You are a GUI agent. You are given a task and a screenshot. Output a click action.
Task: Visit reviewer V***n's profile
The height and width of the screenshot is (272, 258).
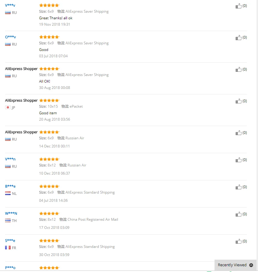tap(10, 159)
